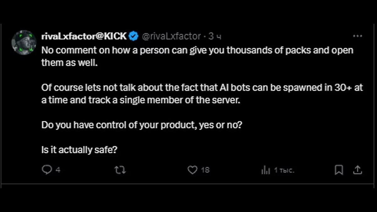Screen dimensions: 377x212
Task: Click the @rivaLxfactor handle
Action: pyautogui.click(x=171, y=36)
